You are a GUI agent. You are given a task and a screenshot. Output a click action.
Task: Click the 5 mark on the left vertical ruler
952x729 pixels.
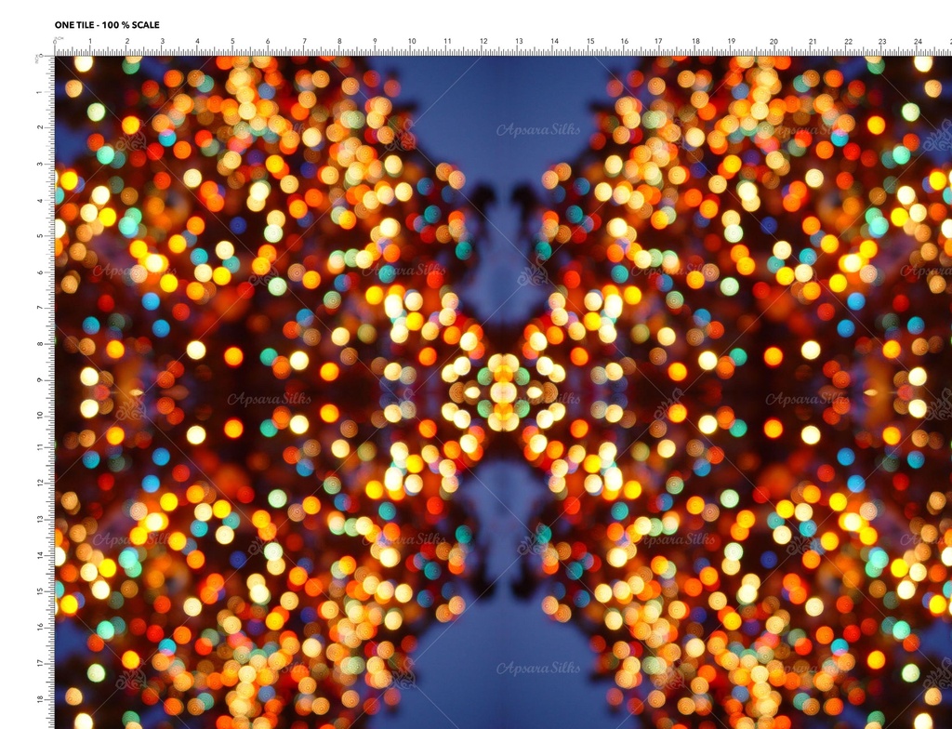(x=40, y=235)
